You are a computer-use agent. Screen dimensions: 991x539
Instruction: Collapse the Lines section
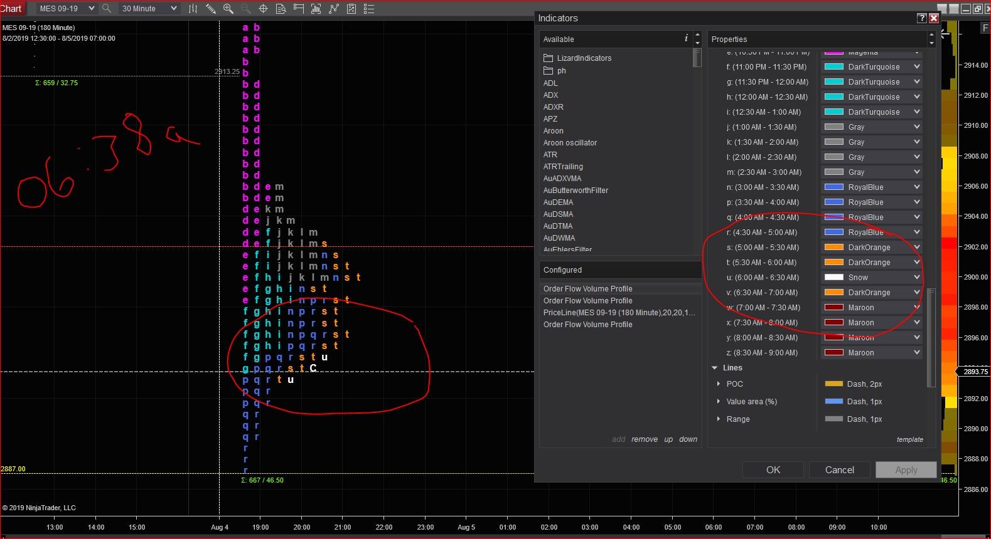[x=715, y=368]
